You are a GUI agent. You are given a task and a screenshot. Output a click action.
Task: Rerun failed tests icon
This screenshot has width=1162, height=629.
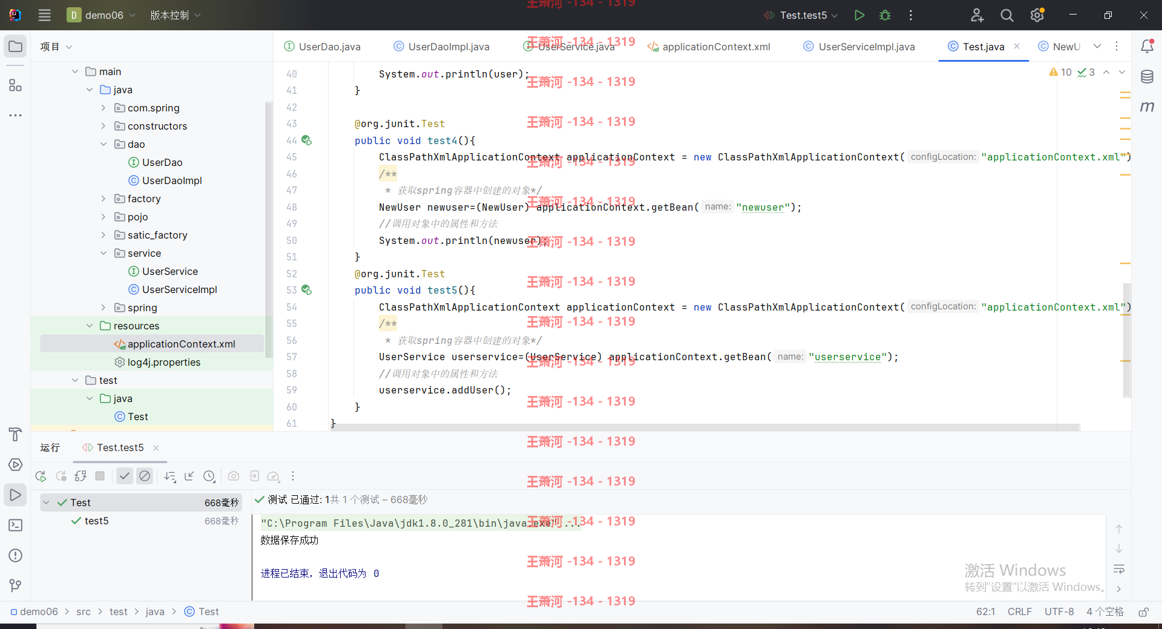[x=61, y=476]
